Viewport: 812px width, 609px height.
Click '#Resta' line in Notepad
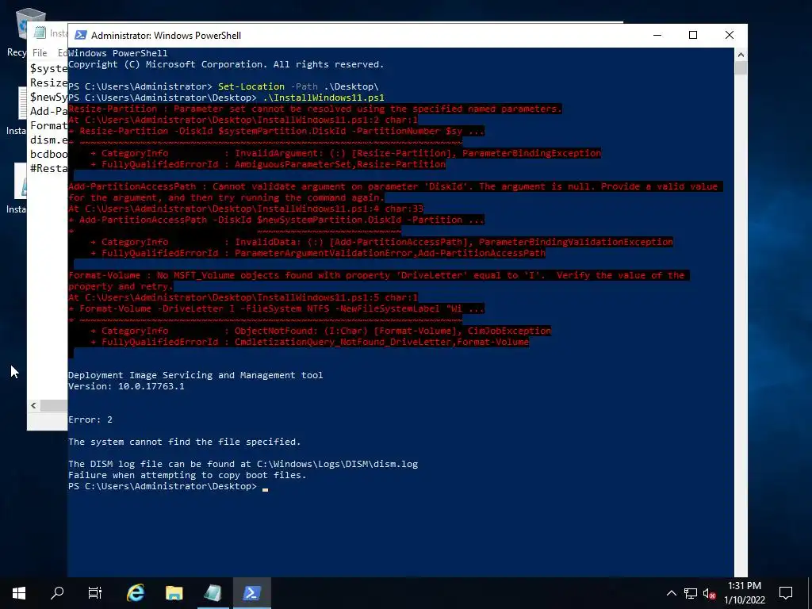pyautogui.click(x=48, y=168)
